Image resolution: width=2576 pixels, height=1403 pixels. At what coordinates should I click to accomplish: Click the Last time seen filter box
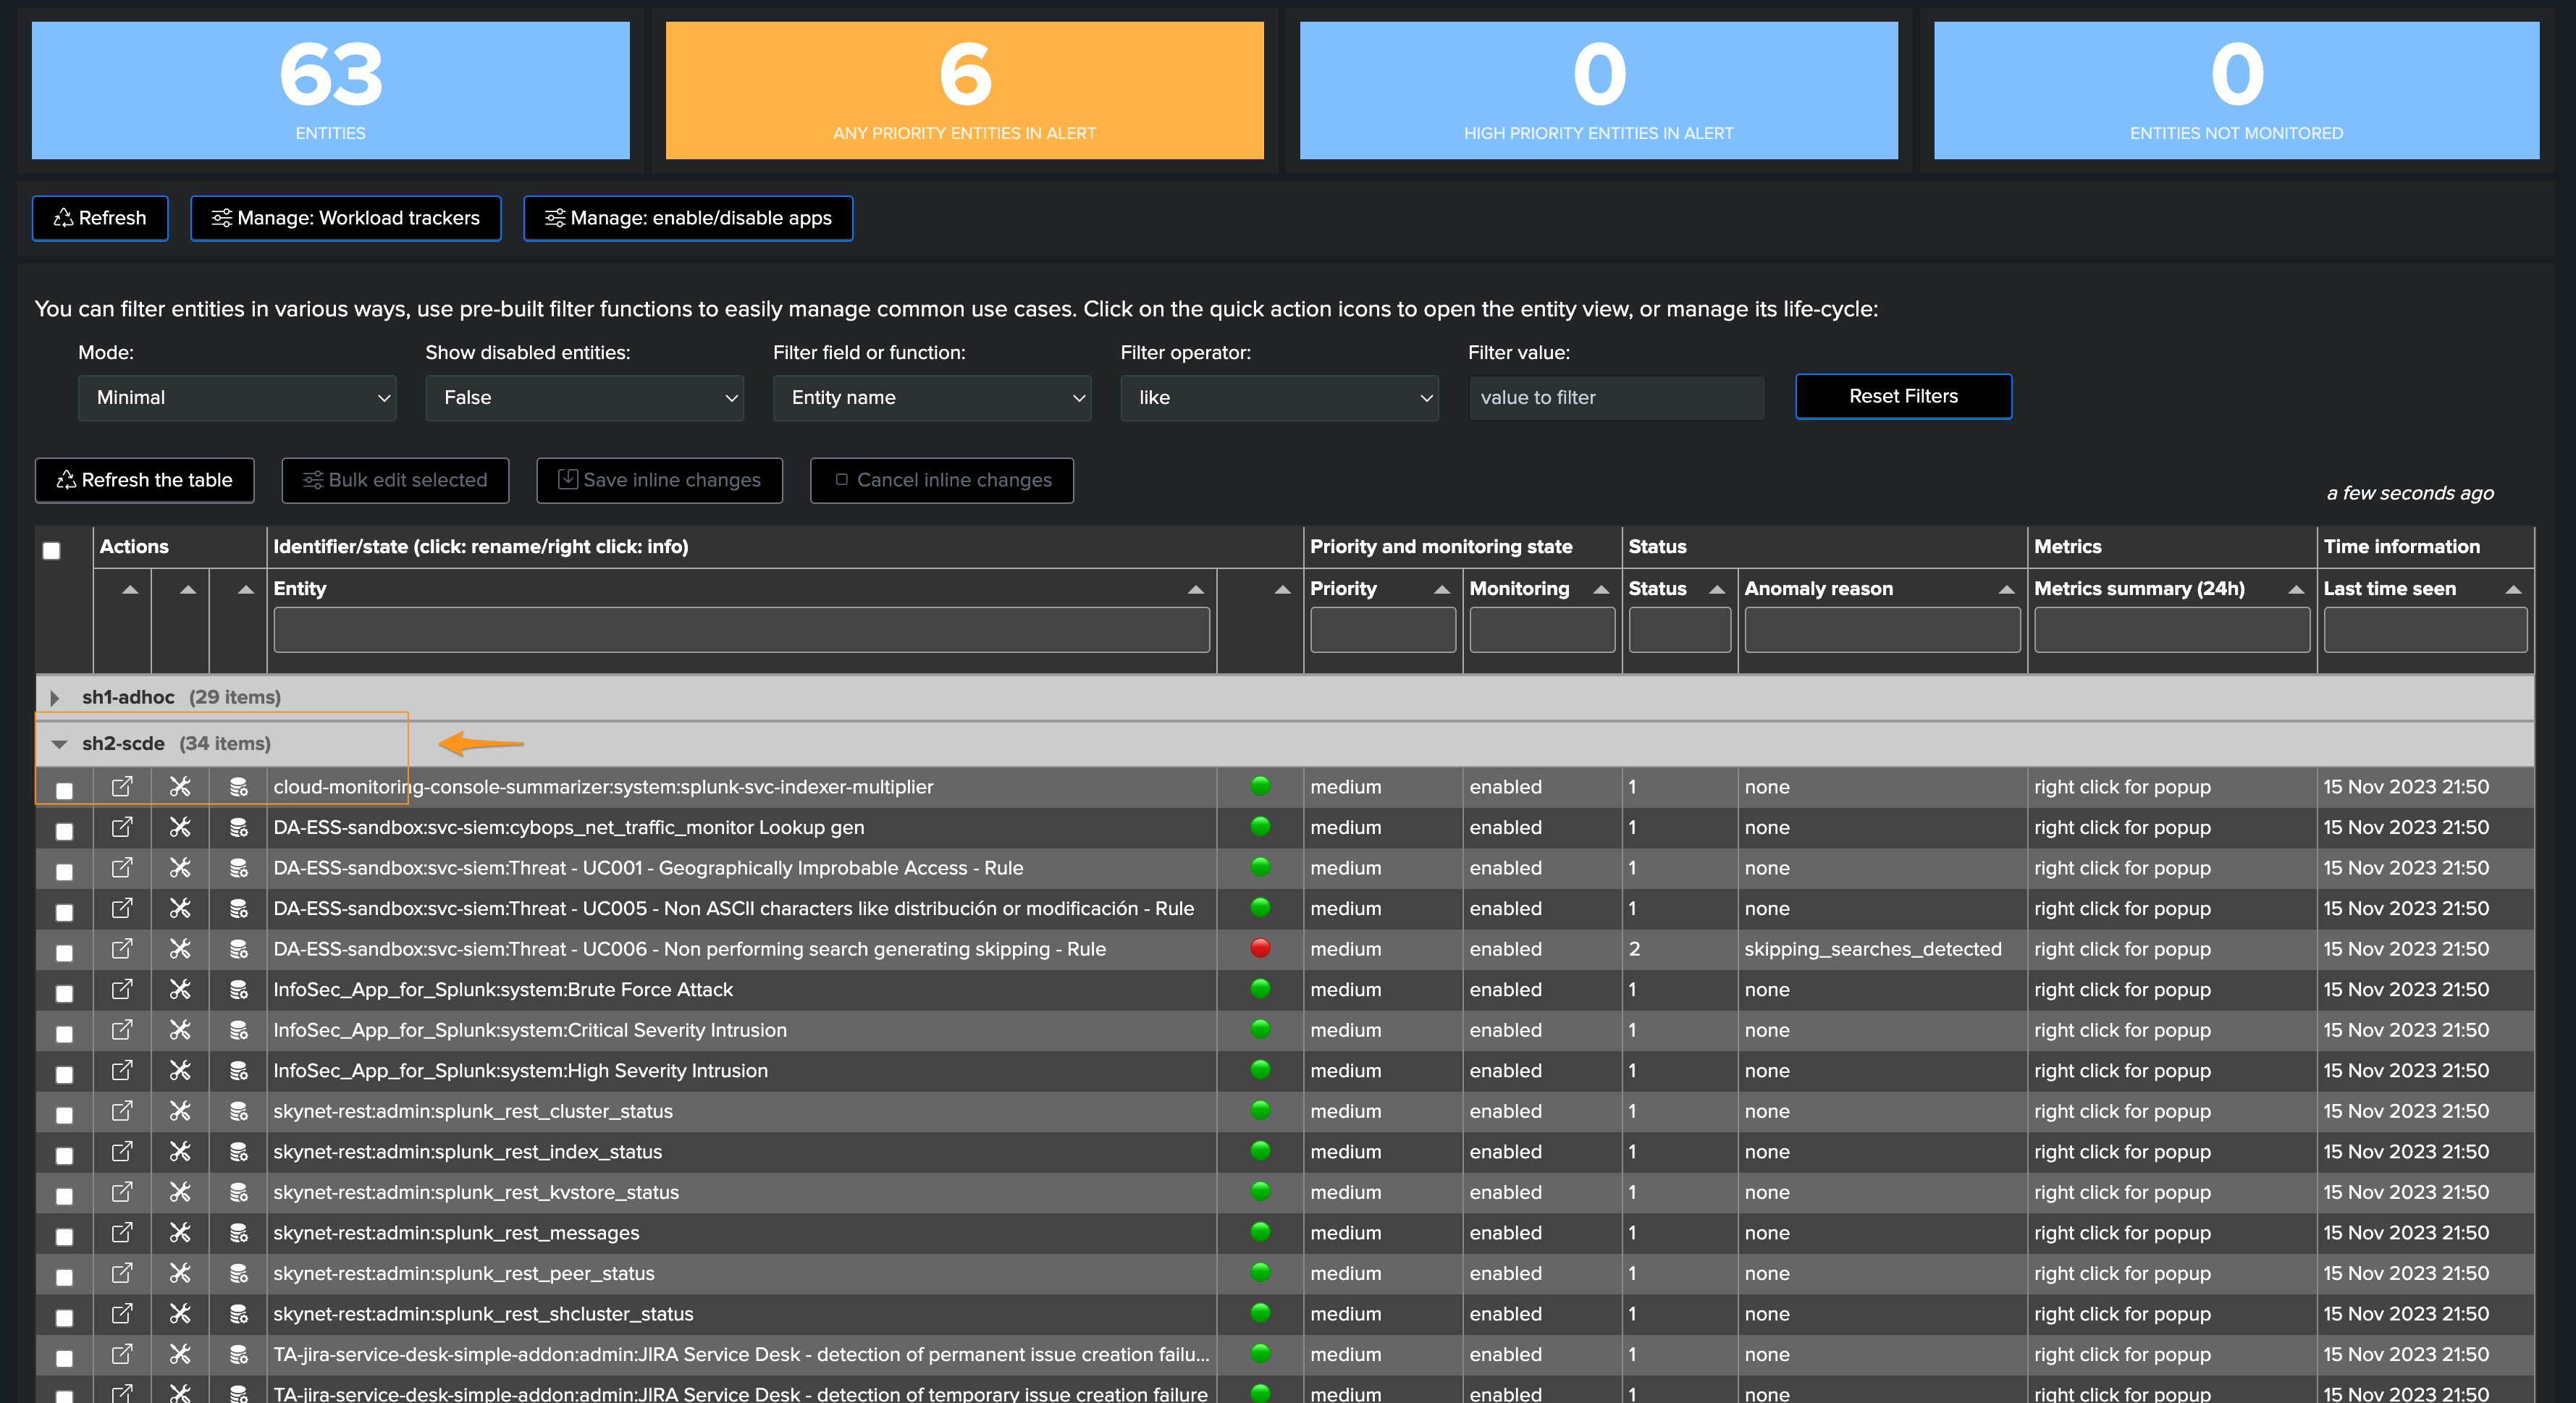tap(2425, 630)
